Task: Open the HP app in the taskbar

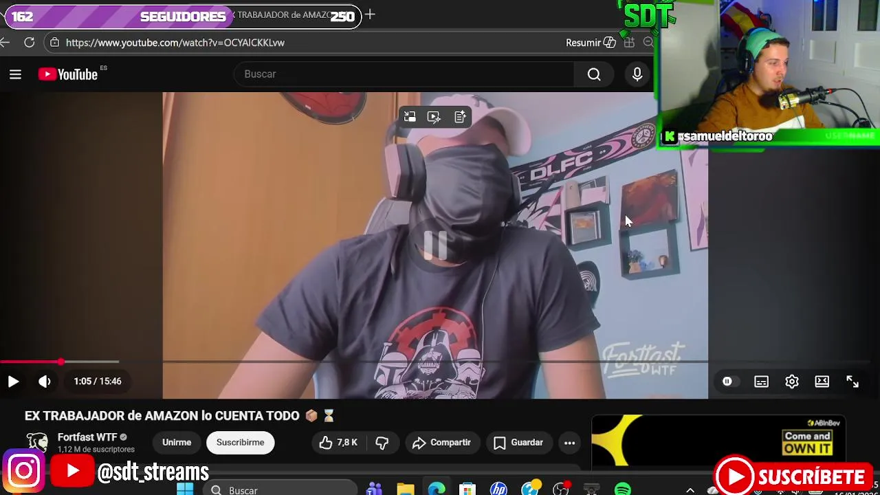Action: pyautogui.click(x=498, y=489)
